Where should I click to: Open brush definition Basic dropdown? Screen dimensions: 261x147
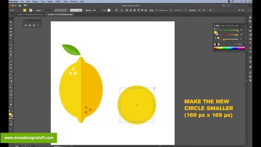point(83,10)
